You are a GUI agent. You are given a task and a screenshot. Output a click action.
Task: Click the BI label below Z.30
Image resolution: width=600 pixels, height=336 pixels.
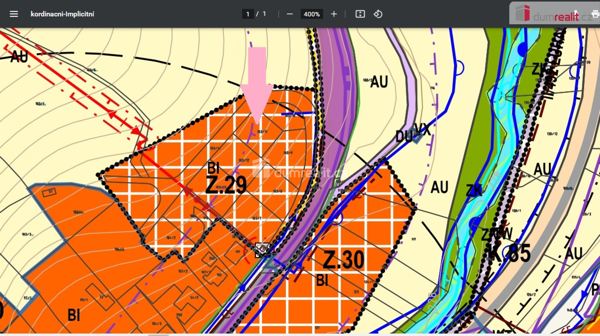pyautogui.click(x=322, y=280)
